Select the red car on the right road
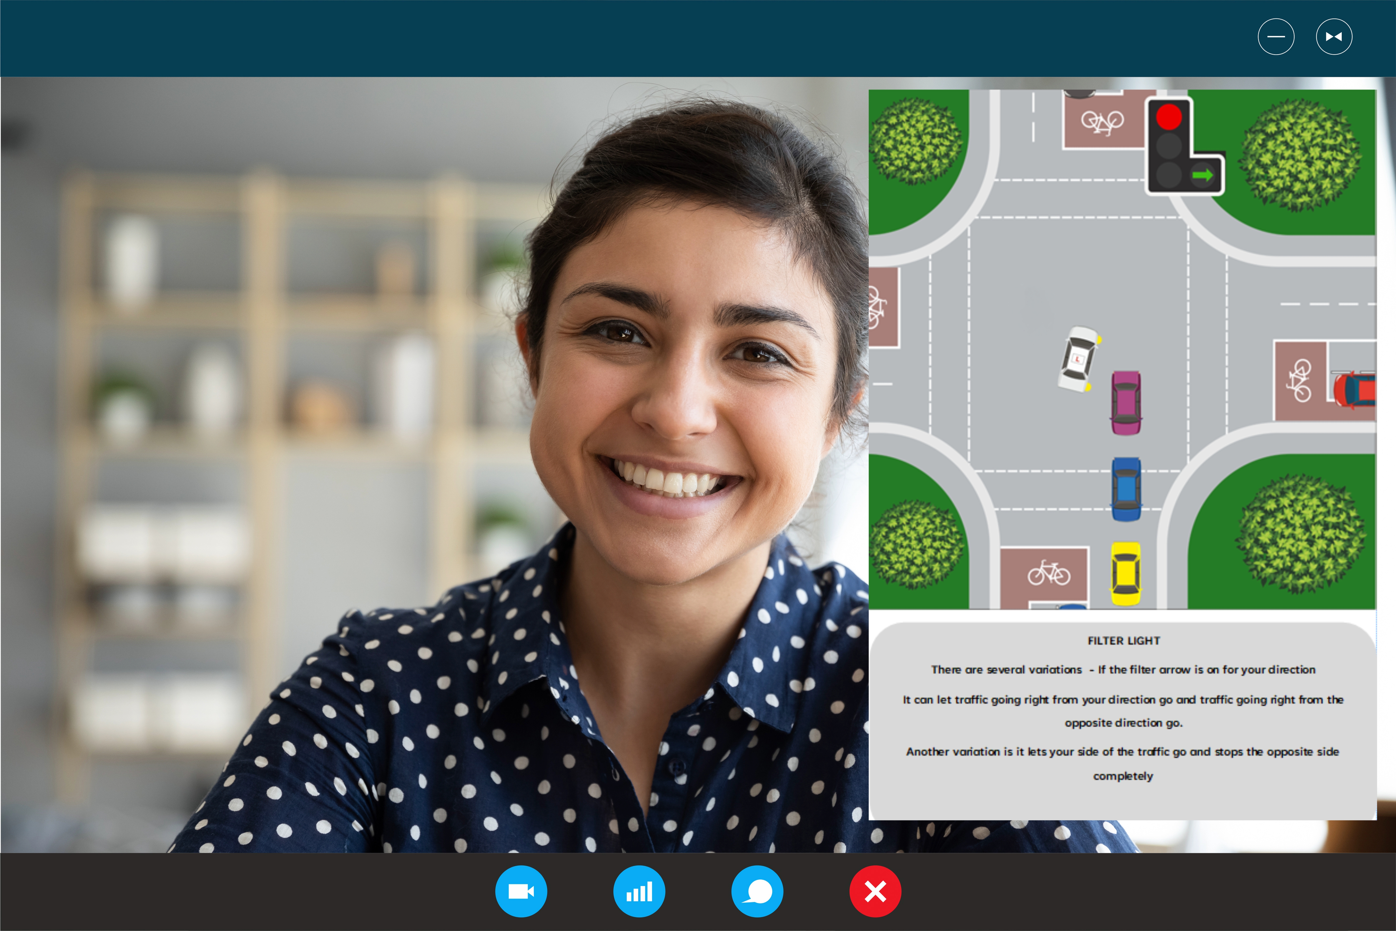 click(x=1354, y=390)
